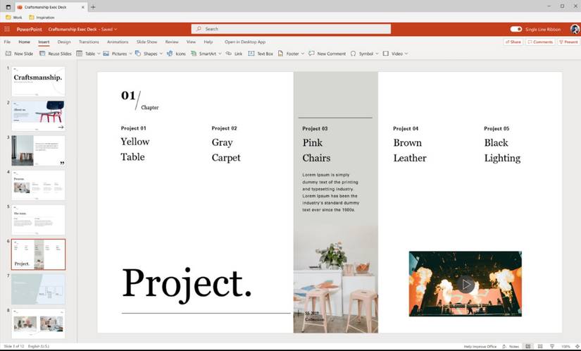Click the Icons insert button
The image size is (581, 351).
[176, 54]
